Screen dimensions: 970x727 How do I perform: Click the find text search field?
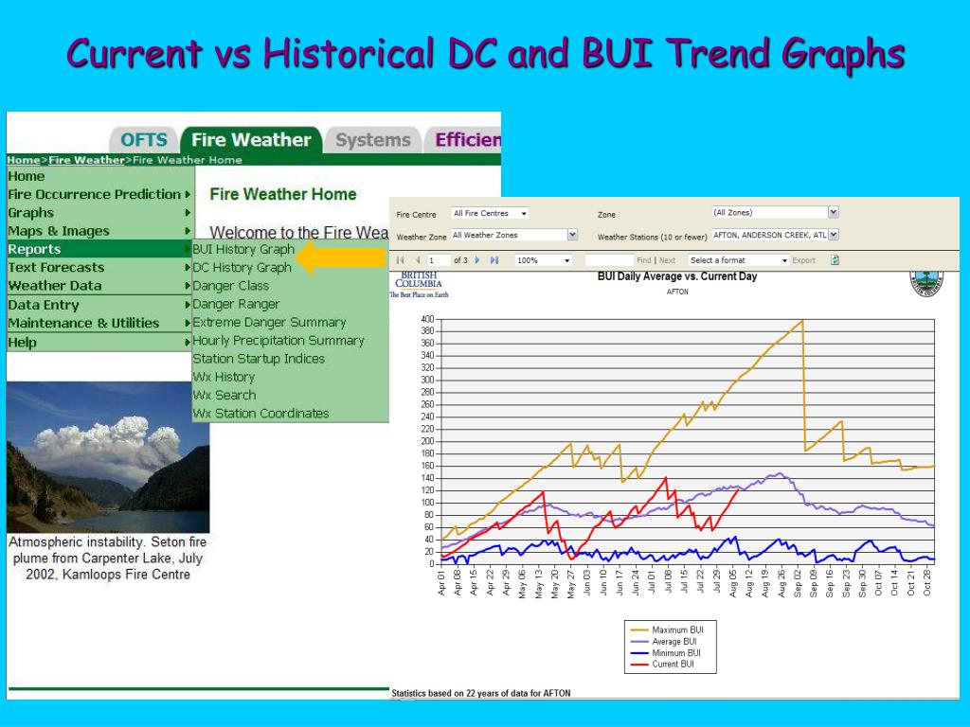[x=609, y=260]
